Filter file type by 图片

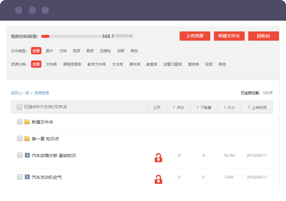(x=49, y=51)
